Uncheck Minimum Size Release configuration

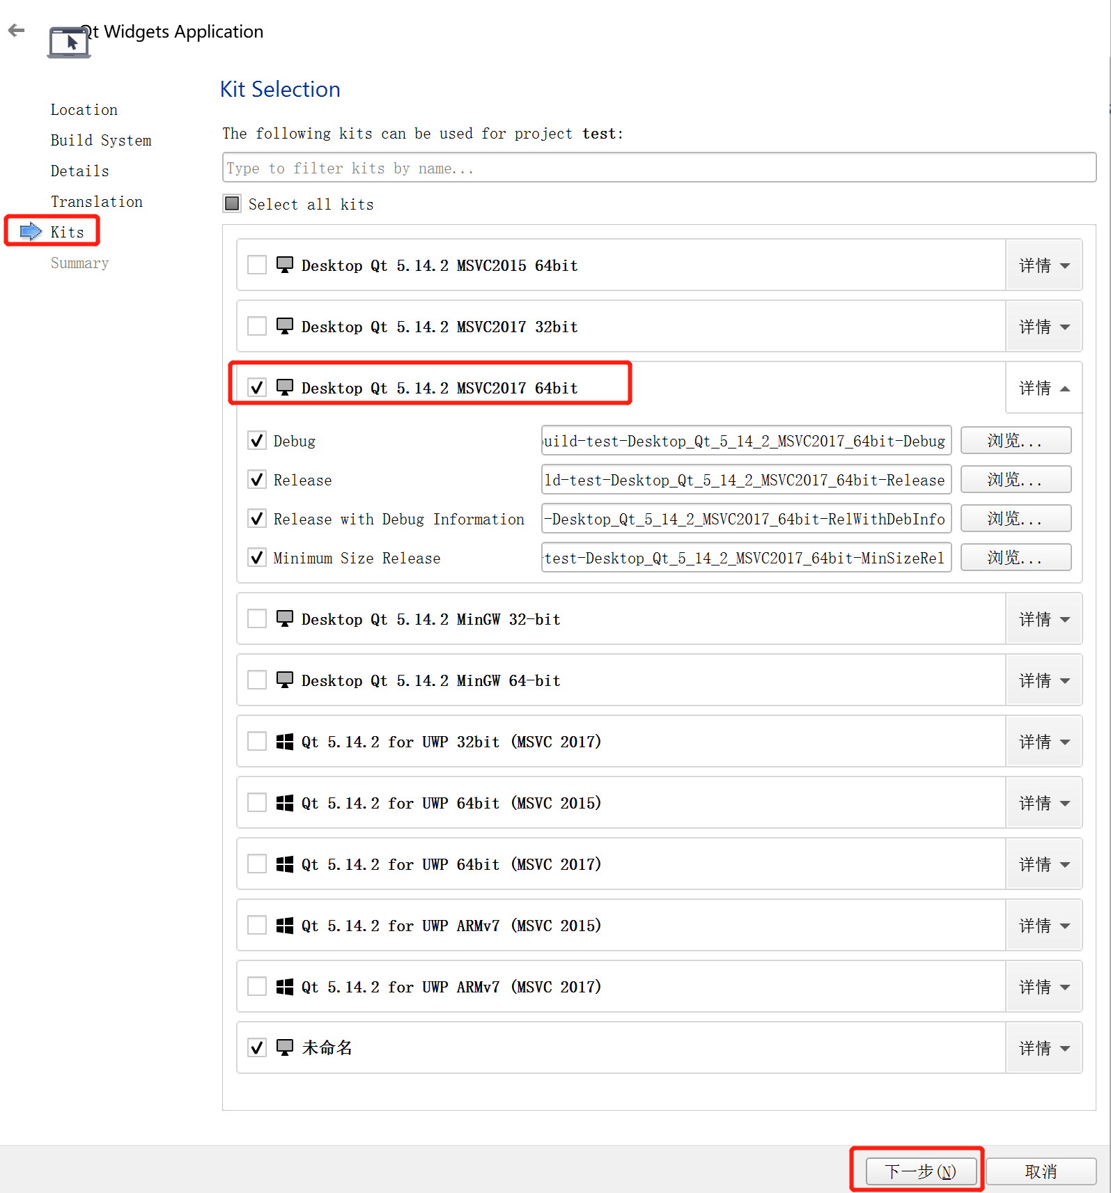pyautogui.click(x=257, y=557)
